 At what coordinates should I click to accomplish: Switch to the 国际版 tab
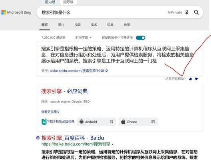tap(68, 2)
